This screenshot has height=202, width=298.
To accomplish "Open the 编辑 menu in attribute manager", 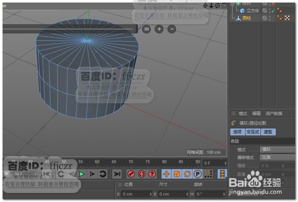I will (x=256, y=113).
